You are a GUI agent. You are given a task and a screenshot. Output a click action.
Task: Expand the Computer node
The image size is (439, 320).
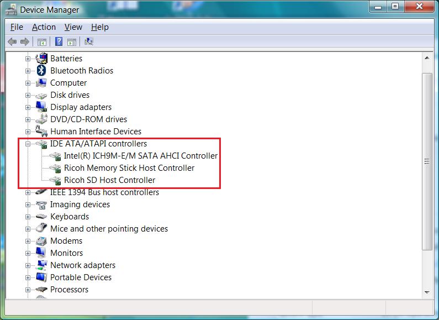[28, 83]
